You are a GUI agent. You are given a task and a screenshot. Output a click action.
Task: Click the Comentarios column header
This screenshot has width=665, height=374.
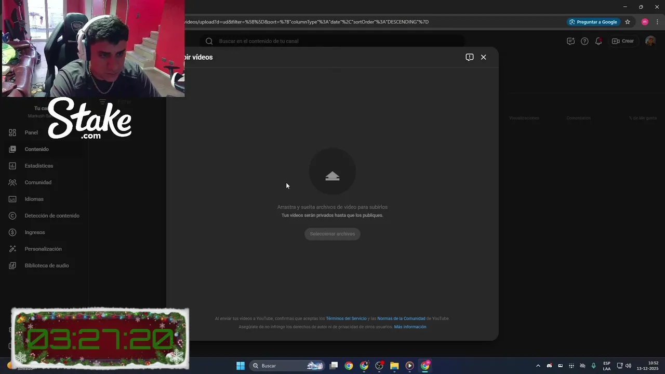(578, 118)
